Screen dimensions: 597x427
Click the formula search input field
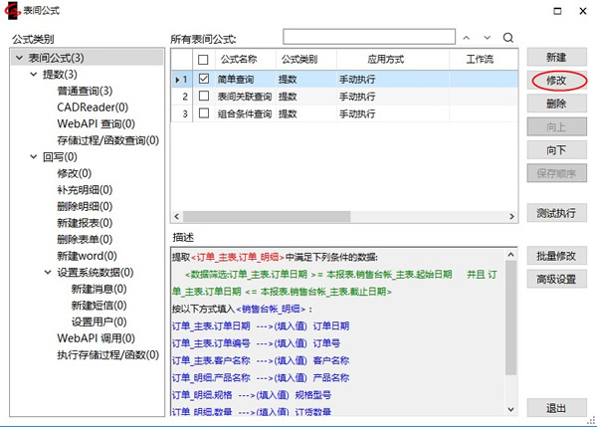(x=367, y=37)
